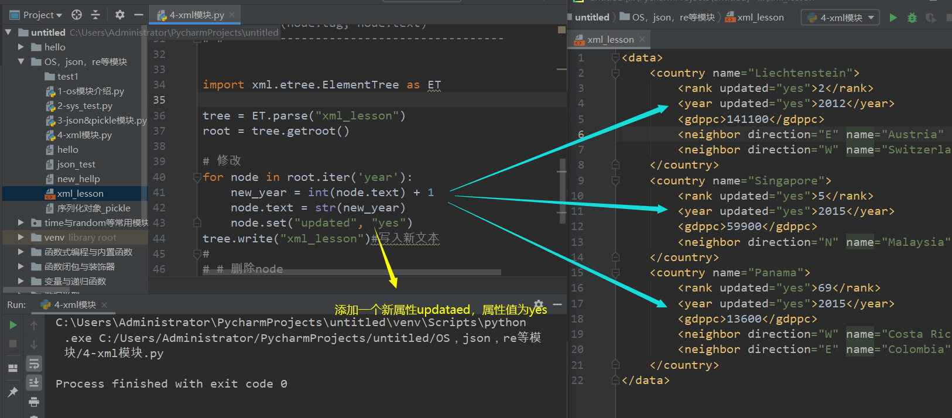Expand the venv library root folder

coord(21,237)
